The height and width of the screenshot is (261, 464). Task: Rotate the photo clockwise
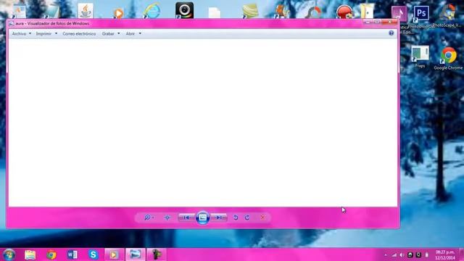coord(247,217)
